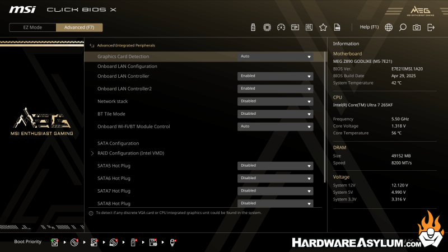This screenshot has height=252, width=448.
Task: Click the search magnifier icon
Action: point(403,27)
